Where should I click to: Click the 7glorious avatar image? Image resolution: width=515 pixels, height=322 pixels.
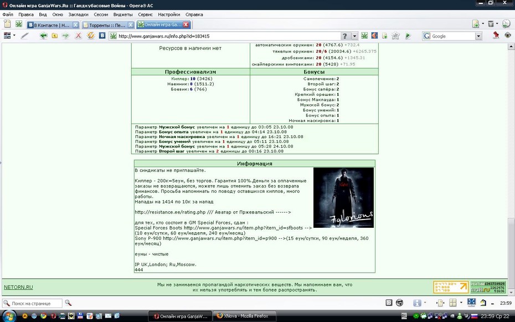(x=343, y=197)
